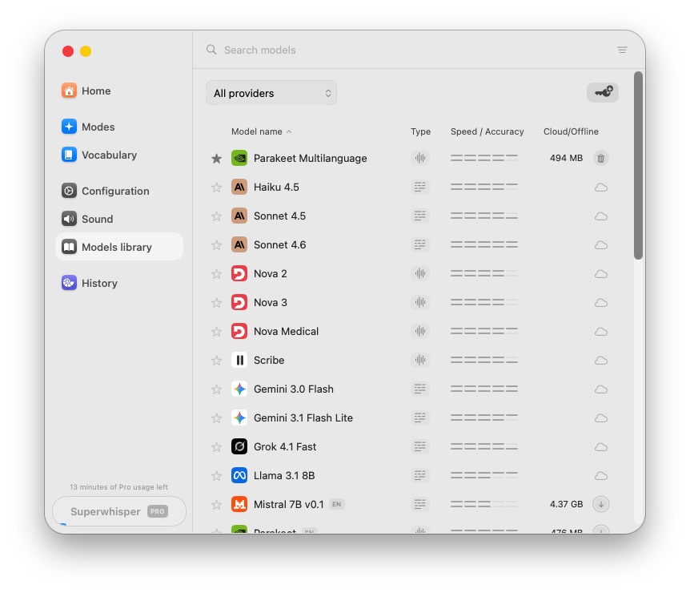This screenshot has height=593, width=690.
Task: Delete Parakeet Multilanguage with trash icon
Action: tap(600, 158)
